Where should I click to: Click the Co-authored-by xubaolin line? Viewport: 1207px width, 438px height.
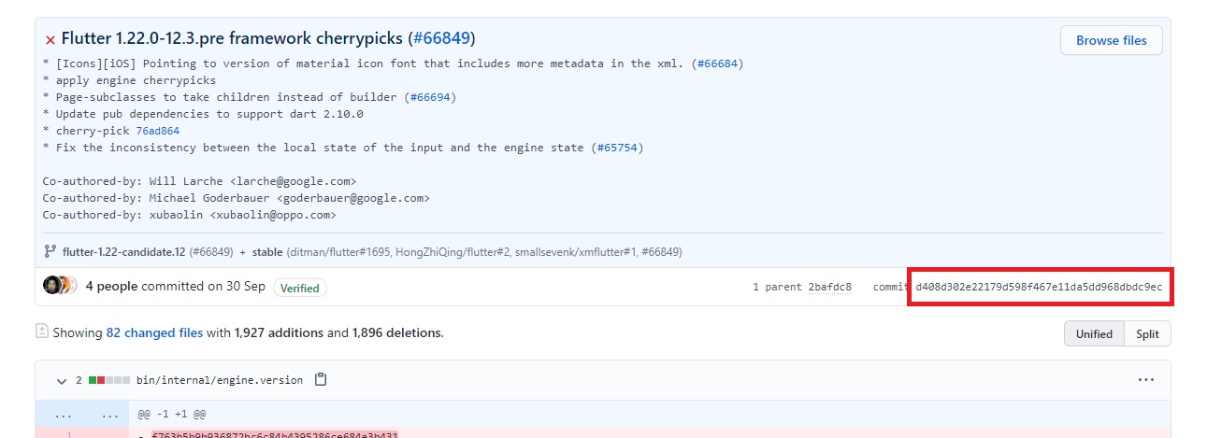coord(189,215)
